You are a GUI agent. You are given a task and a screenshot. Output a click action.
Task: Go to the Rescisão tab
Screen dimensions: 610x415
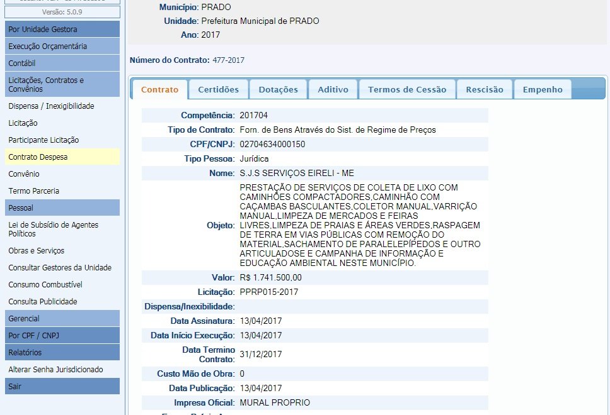484,89
